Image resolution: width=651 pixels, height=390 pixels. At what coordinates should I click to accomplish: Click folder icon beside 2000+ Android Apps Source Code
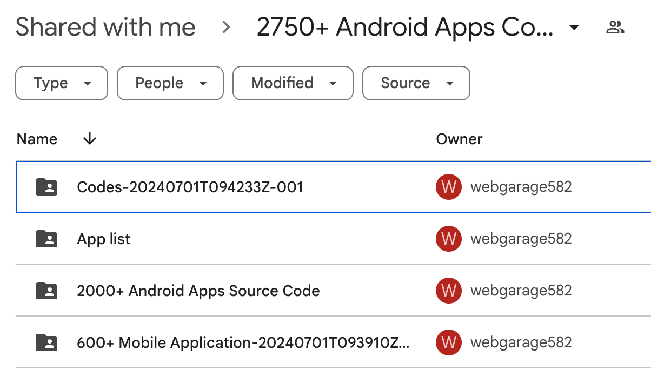tap(46, 291)
